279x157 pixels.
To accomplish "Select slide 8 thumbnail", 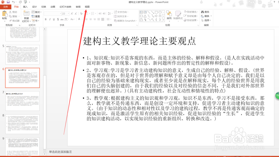I will (x=22, y=124).
